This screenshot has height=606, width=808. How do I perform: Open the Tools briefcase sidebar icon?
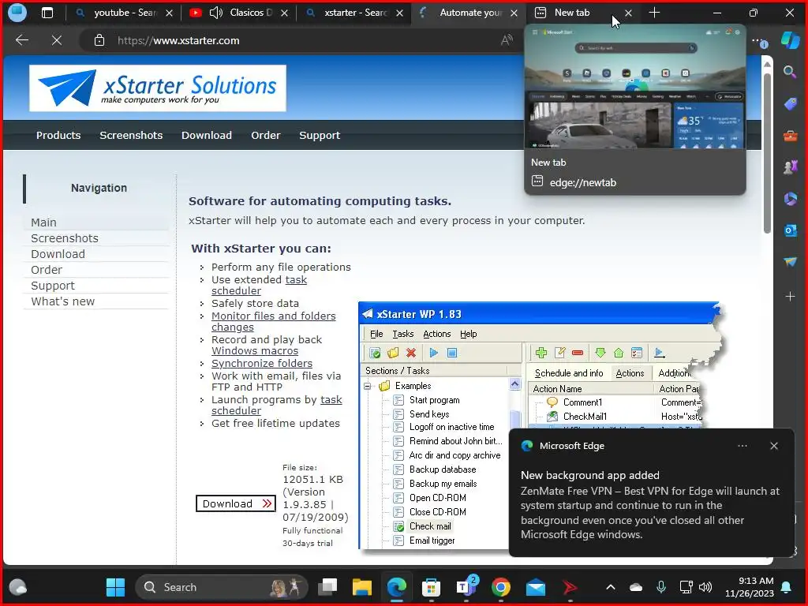(790, 136)
